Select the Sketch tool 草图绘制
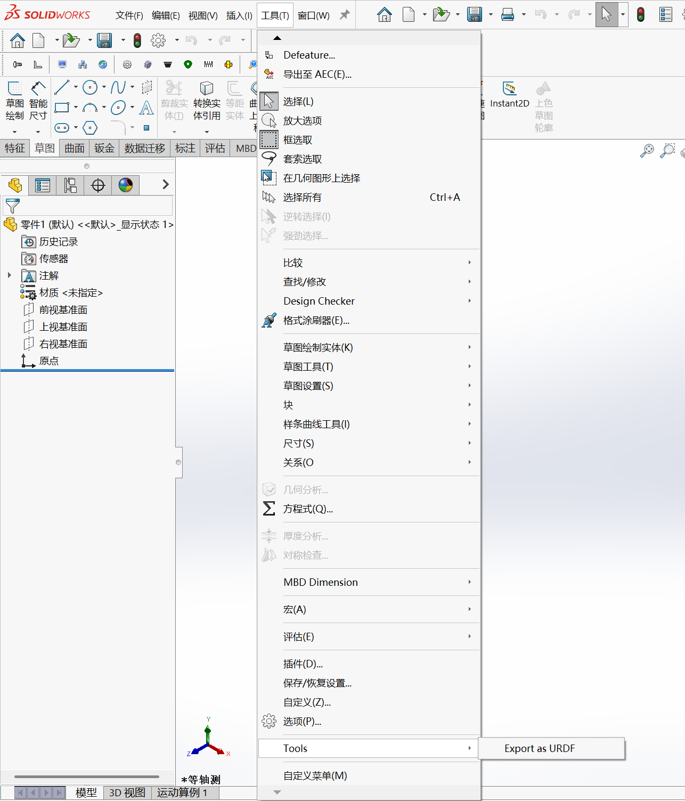 tap(15, 101)
